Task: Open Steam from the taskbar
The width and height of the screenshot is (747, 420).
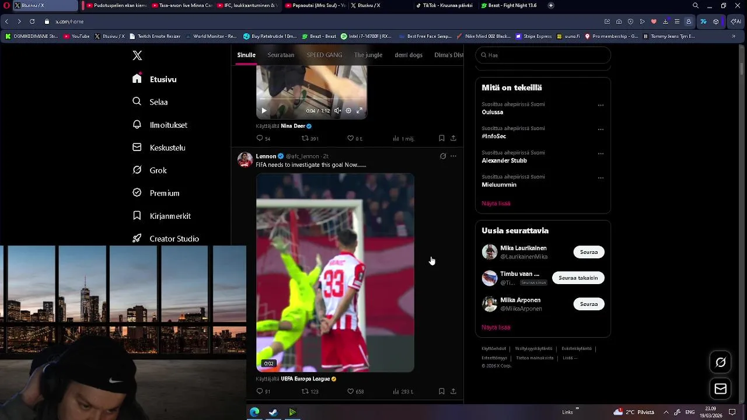Action: tap(273, 412)
